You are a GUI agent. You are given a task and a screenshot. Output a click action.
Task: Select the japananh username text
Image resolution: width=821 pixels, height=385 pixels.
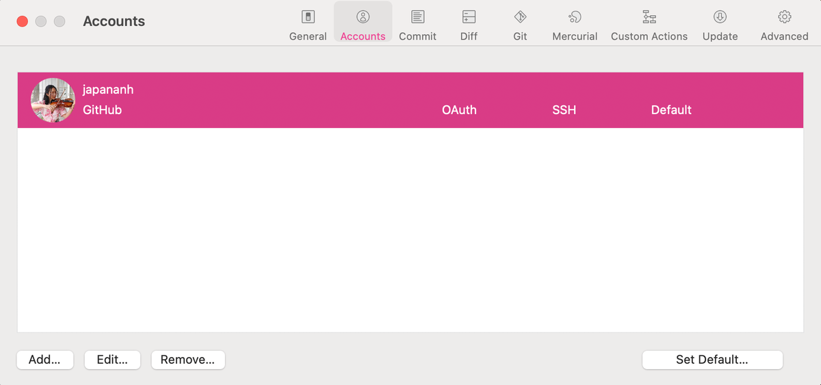tap(108, 90)
